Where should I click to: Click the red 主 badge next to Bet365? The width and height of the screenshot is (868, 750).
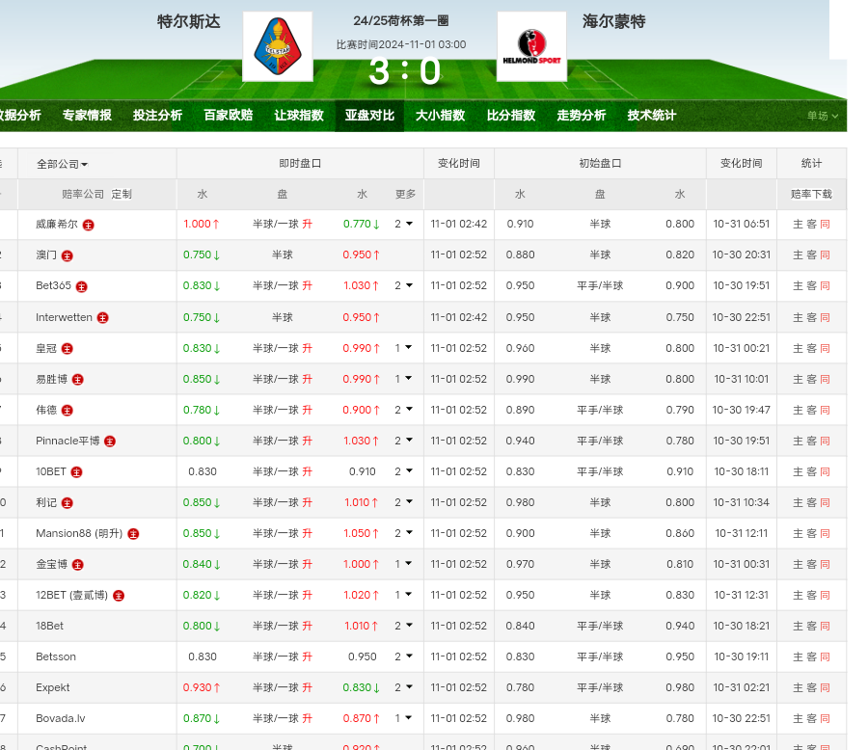tap(81, 286)
